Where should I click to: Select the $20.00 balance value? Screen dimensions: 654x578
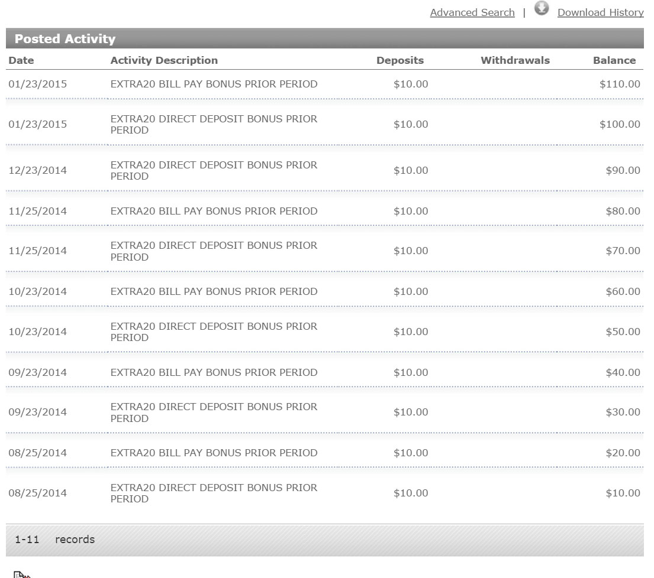point(623,453)
